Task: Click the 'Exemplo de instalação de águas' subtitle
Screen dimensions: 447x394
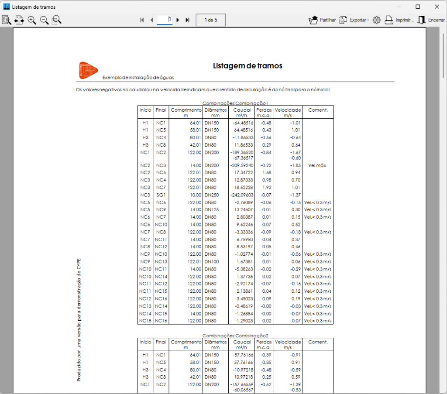Action: point(138,78)
